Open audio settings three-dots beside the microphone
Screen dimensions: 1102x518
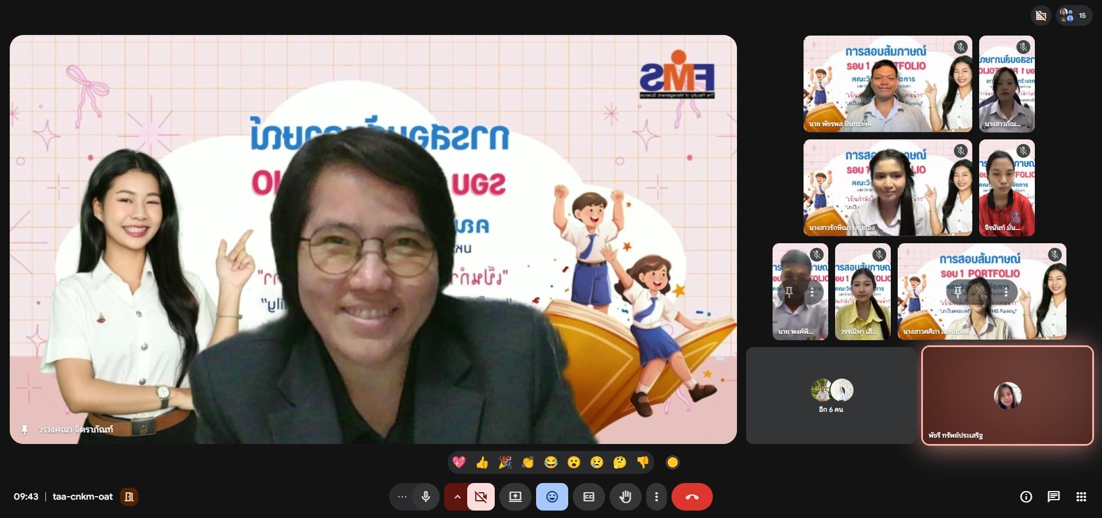(402, 497)
